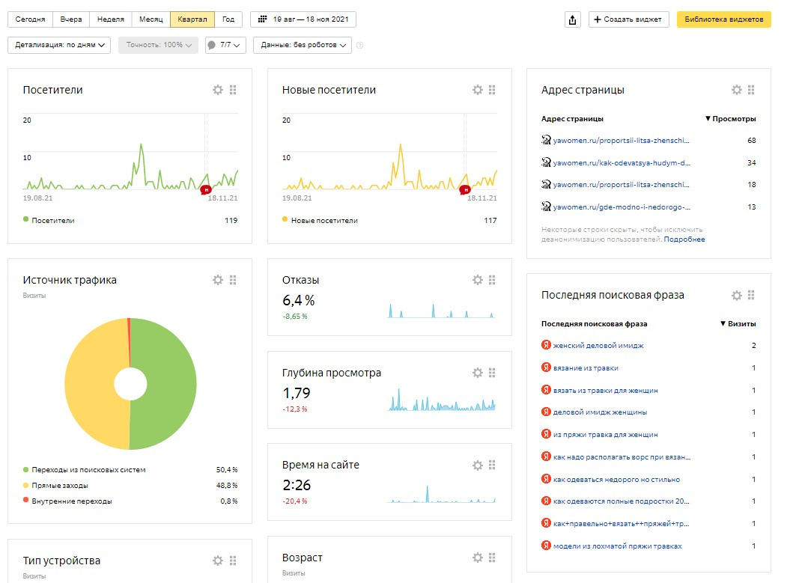Expand Детализация: по дням dropdown

pyautogui.click(x=59, y=45)
